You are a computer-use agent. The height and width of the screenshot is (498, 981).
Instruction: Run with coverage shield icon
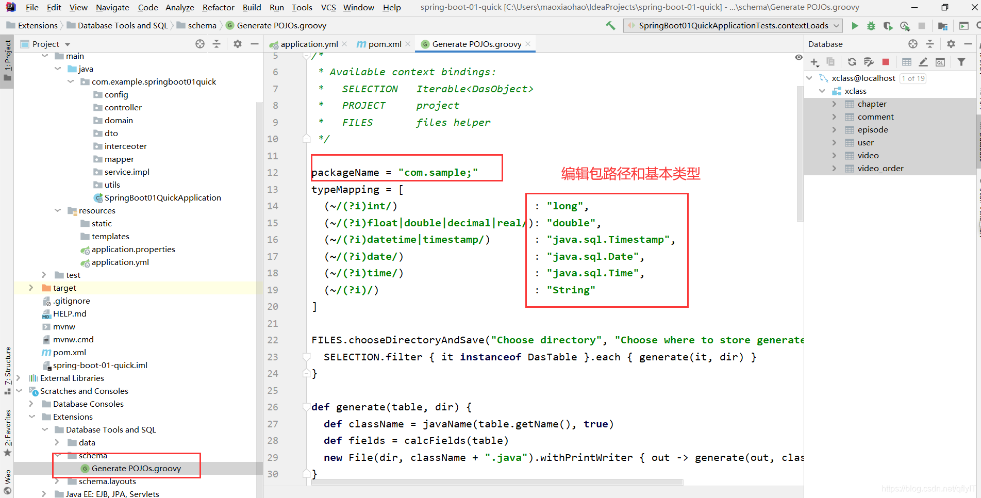(x=888, y=26)
